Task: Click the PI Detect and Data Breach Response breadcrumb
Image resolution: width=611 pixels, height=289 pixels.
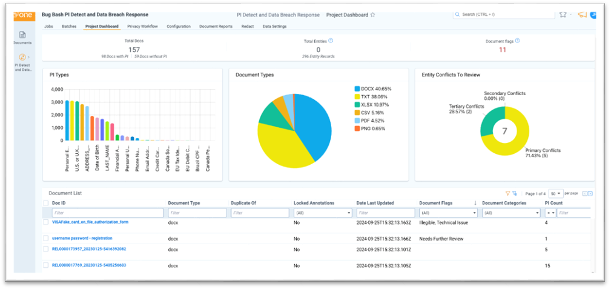Action: coord(278,15)
